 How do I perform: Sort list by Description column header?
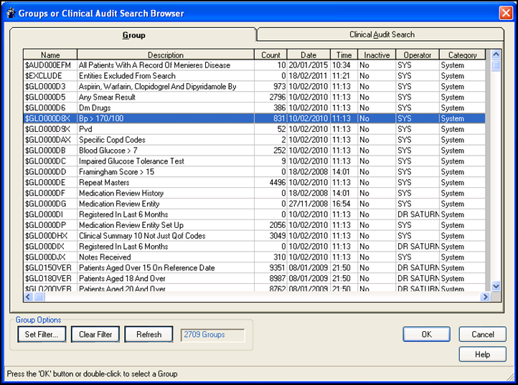click(165, 55)
